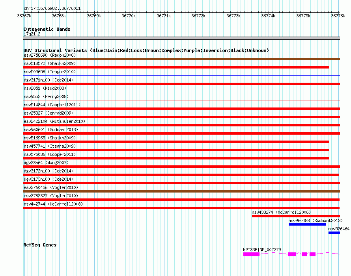The width and height of the screenshot is (351, 276).
Task: Click the nsv575036 (Cooper2011) variant label
Action: (x=50, y=154)
